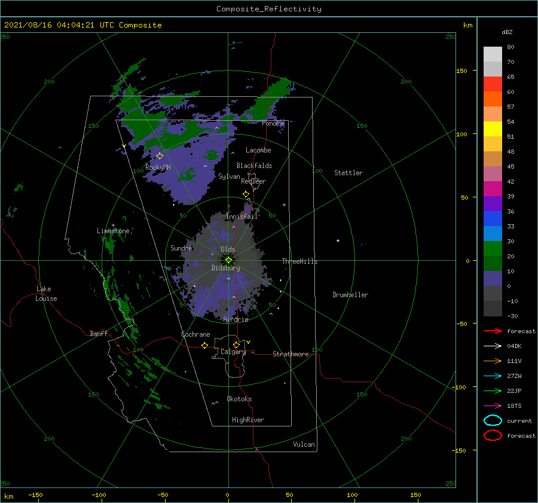Click the 04DK legend text

tap(514, 346)
